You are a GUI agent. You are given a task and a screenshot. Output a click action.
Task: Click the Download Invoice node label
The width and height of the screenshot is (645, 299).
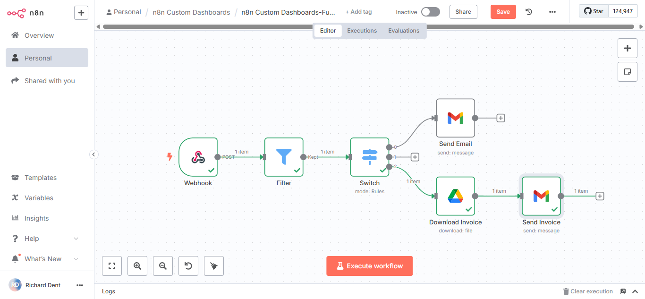455,222
